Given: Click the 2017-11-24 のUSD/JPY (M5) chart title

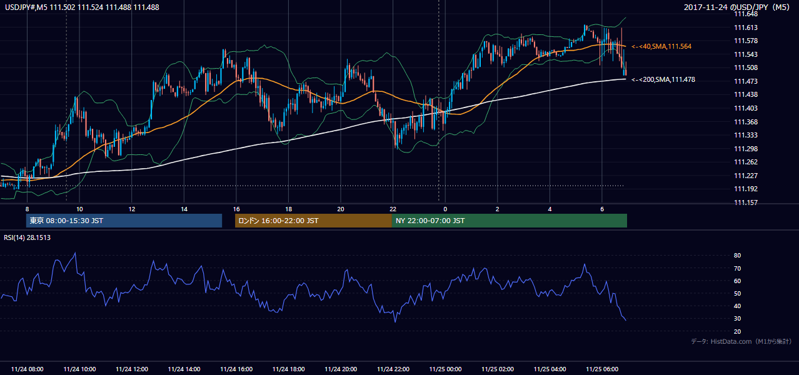Looking at the screenshot, I should coord(738,7).
